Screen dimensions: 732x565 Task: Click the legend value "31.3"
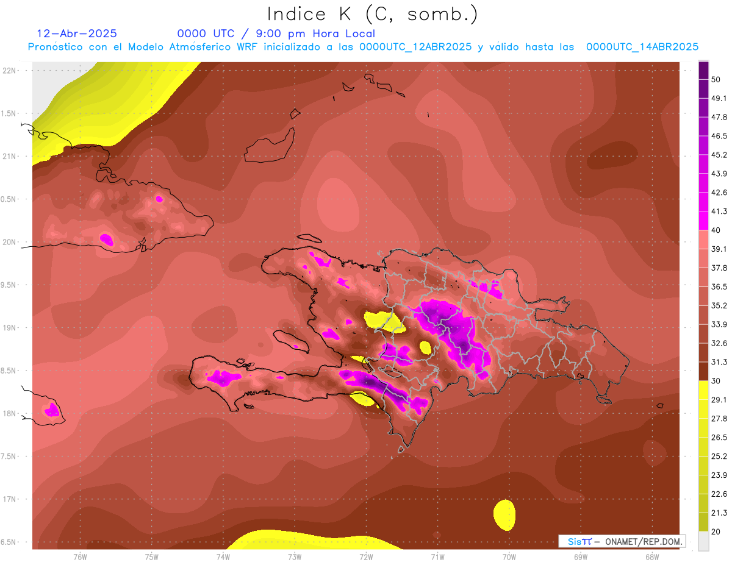pos(719,362)
